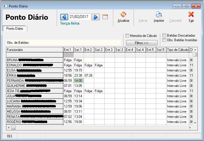Go to next day with right arrow
204x141 pixels.
coord(96,17)
